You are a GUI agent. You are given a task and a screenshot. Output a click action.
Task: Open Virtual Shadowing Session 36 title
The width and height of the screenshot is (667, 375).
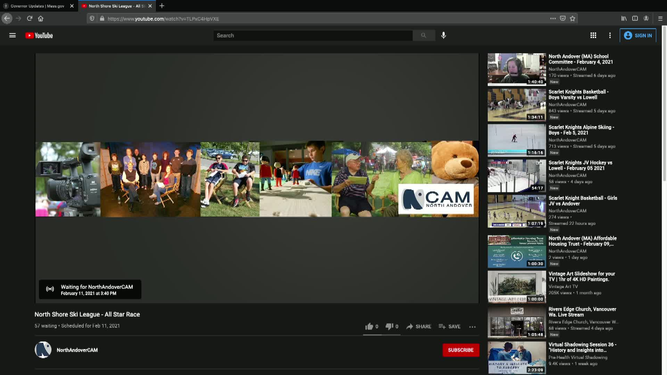pyautogui.click(x=583, y=347)
